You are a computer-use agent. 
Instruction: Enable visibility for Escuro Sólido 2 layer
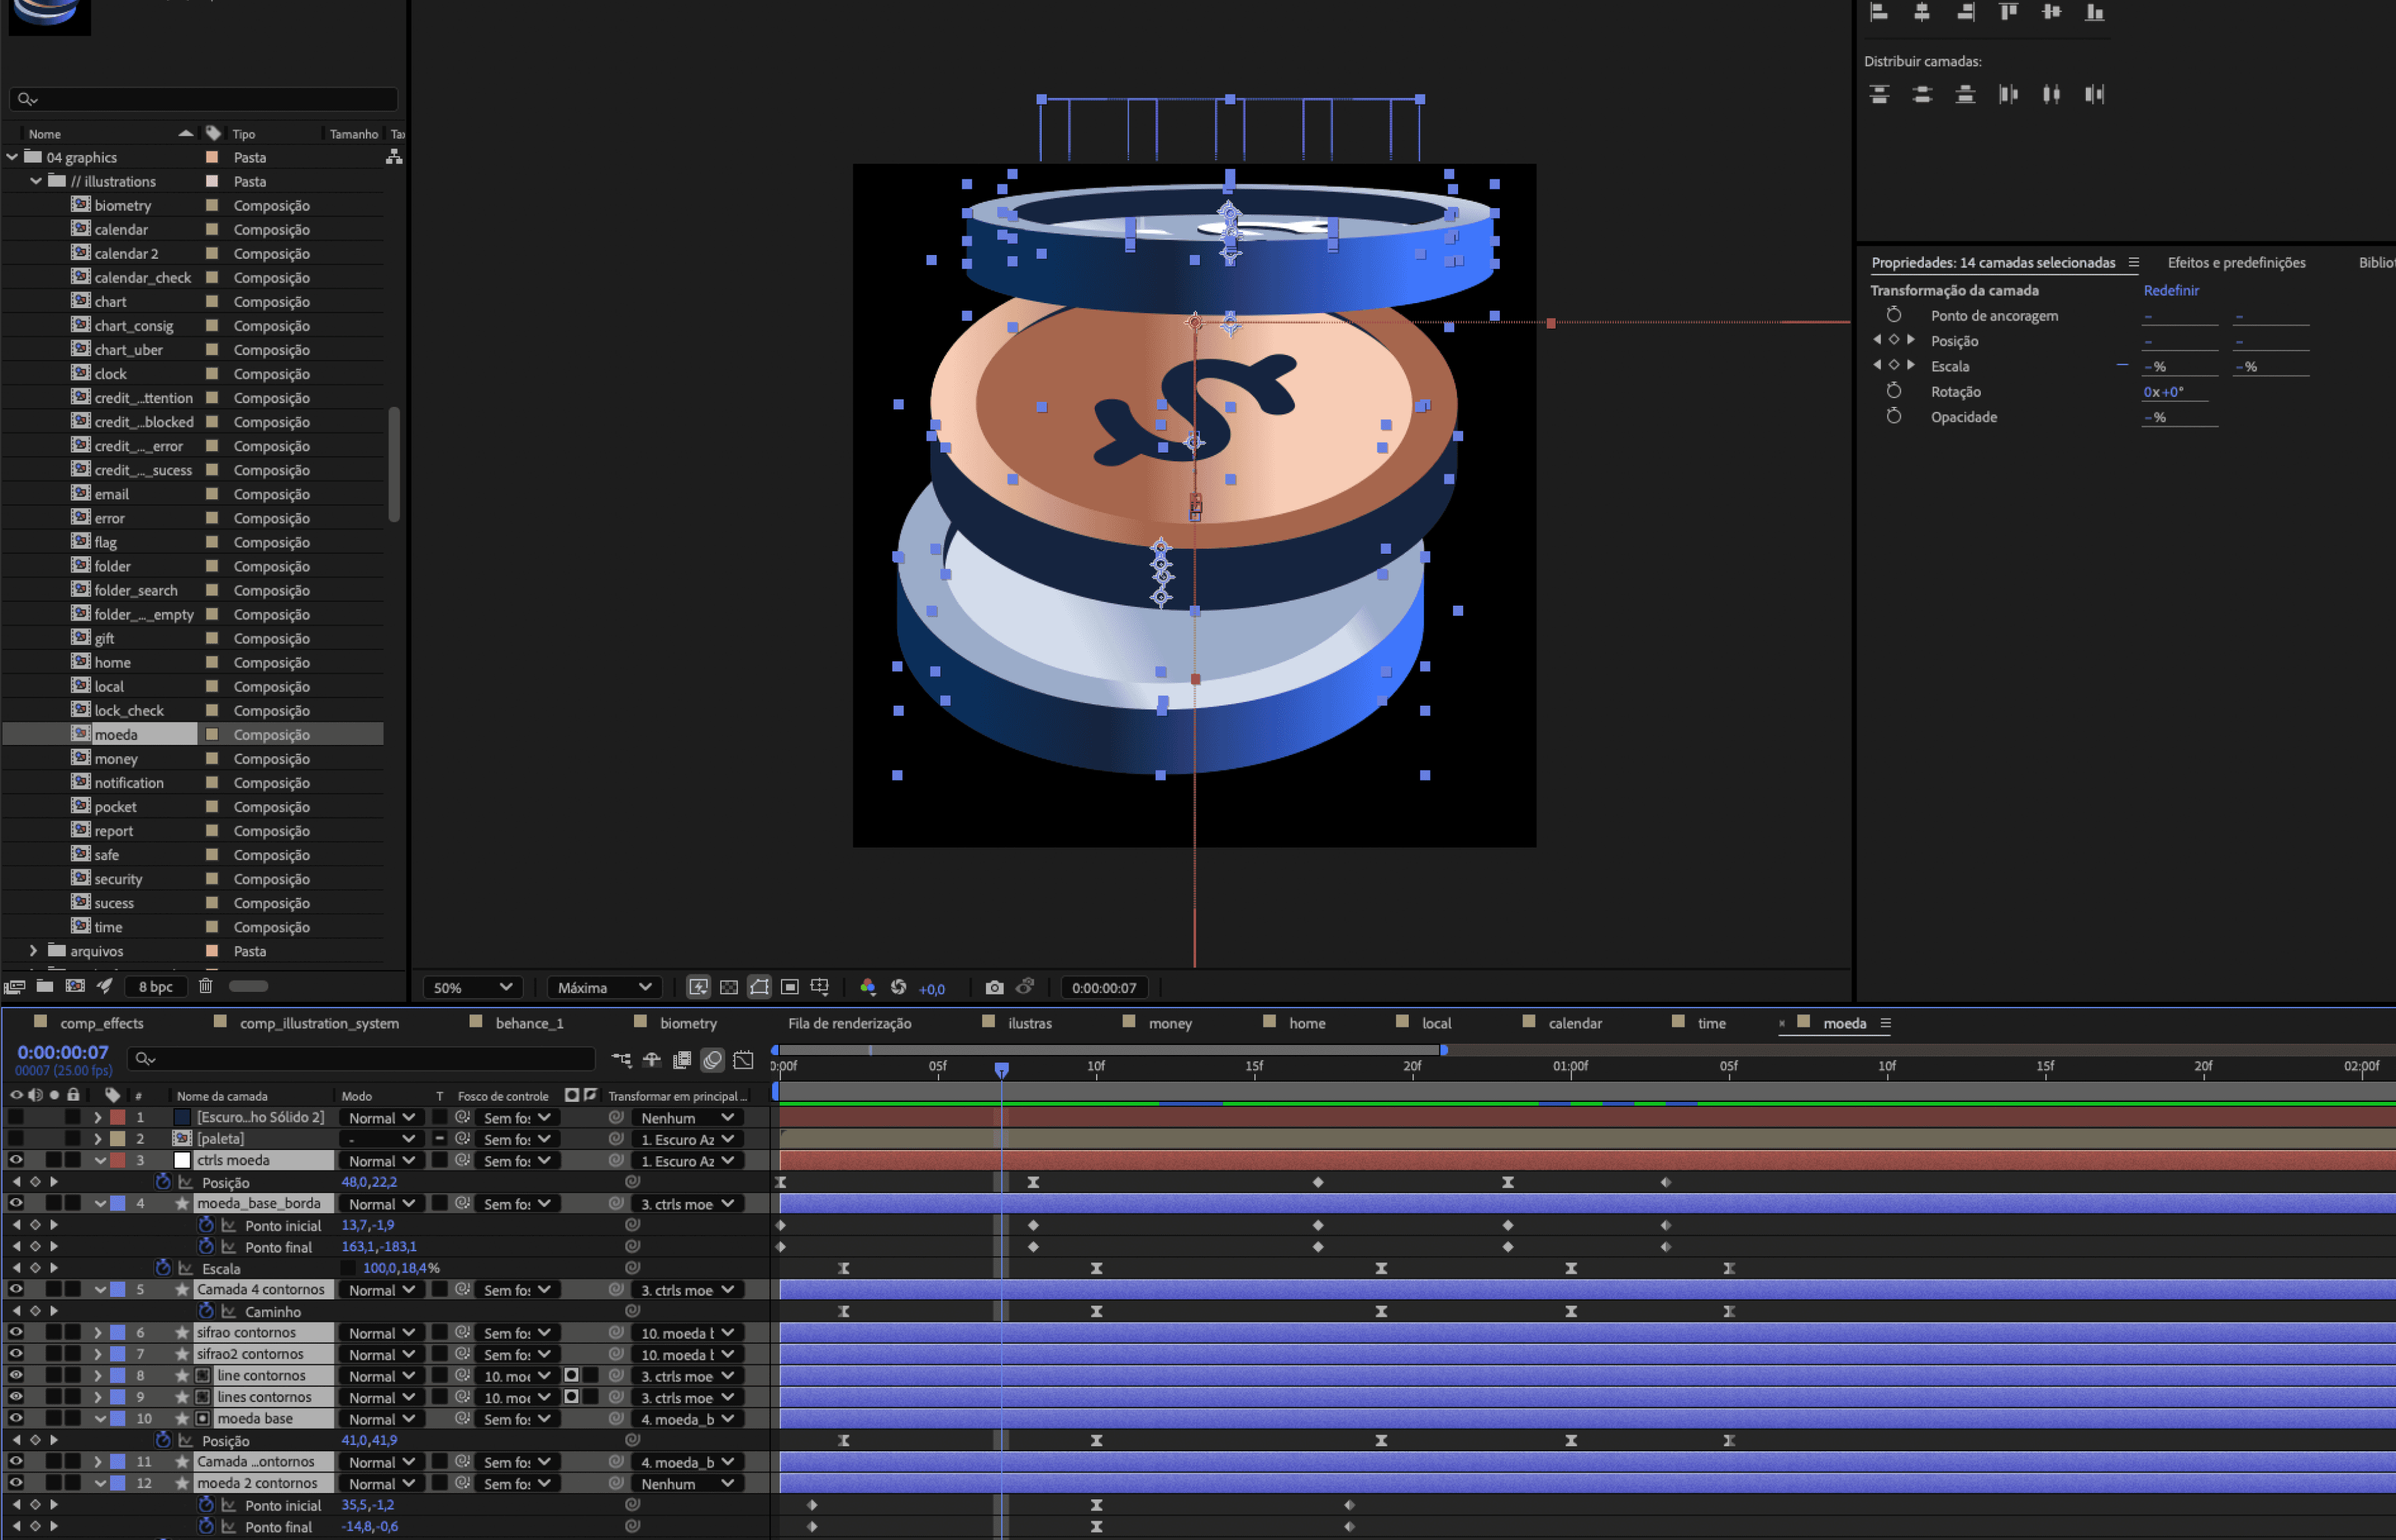coord(16,1118)
